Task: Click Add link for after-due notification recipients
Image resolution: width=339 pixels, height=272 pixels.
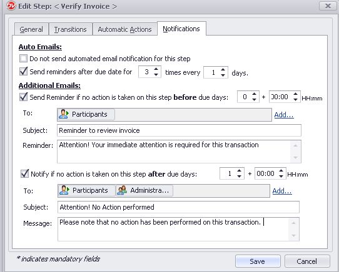Action: pos(282,191)
